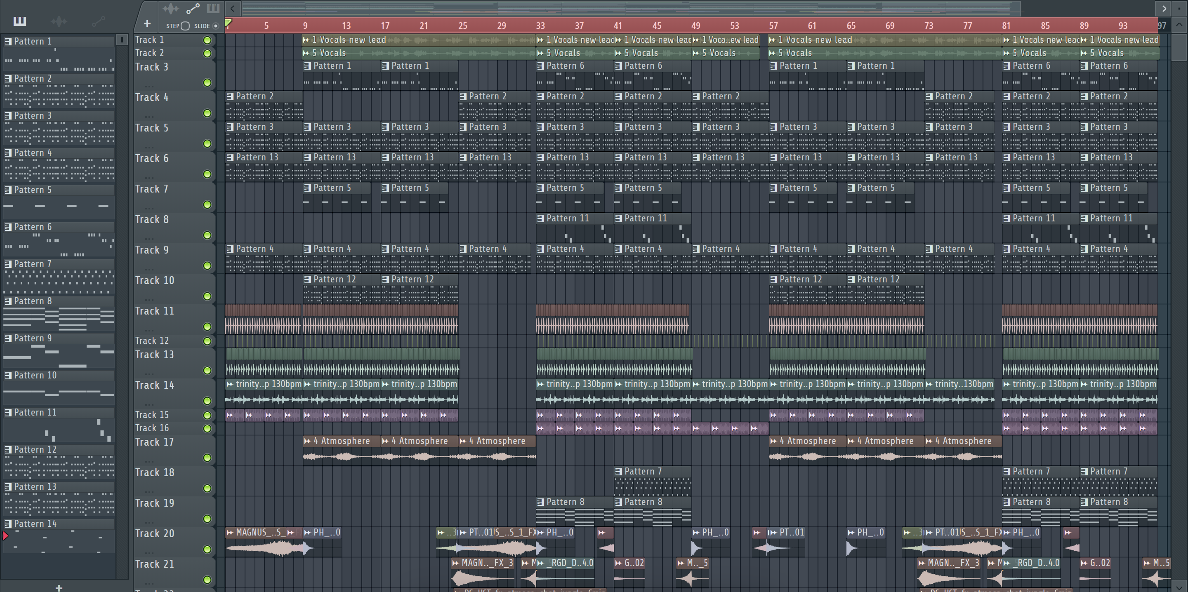Screen dimensions: 1188x592
Task: Open clip menu of first '5 Vocals' clip on Track 2
Action: click(x=306, y=53)
